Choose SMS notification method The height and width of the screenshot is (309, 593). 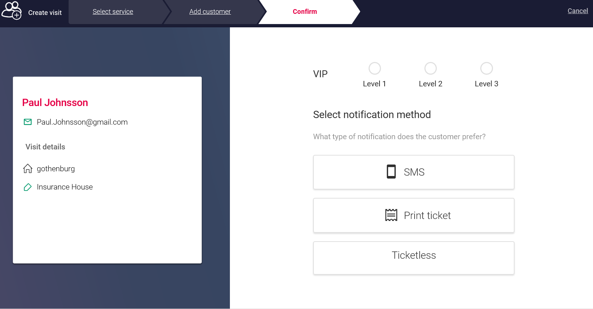[414, 172]
